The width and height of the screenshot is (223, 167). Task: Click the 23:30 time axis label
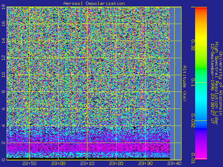point(145,164)
